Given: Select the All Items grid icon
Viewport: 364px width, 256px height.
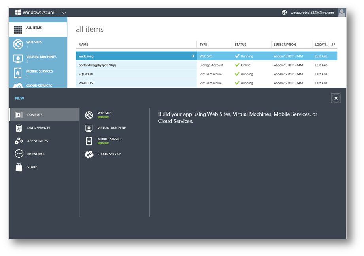Looking at the screenshot, I should [18, 30].
